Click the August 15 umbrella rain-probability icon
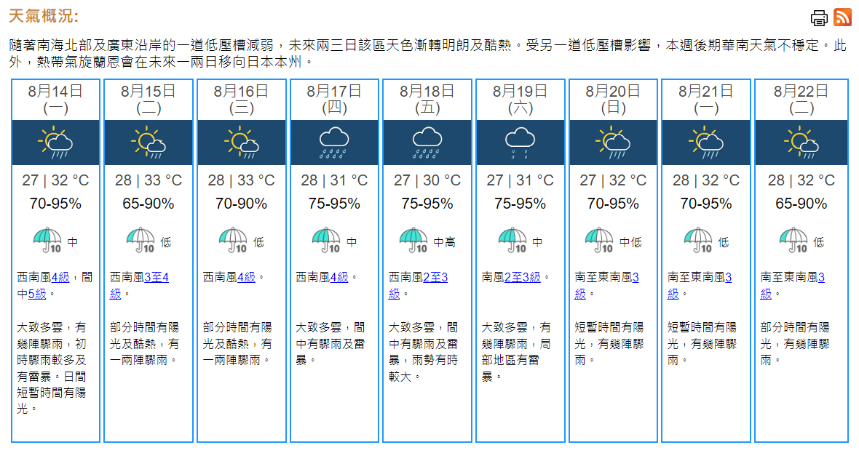859x453 pixels. (x=140, y=239)
